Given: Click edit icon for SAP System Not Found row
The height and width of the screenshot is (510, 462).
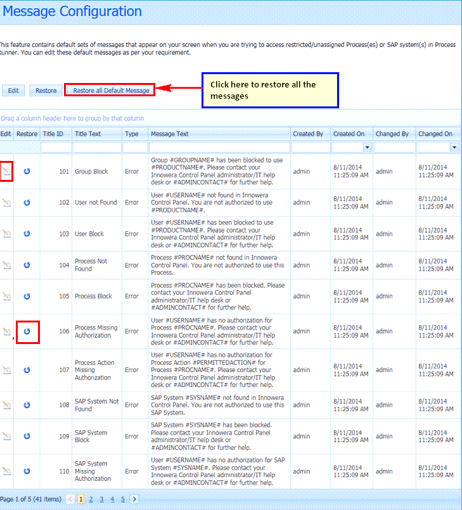Looking at the screenshot, I should pyautogui.click(x=6, y=405).
